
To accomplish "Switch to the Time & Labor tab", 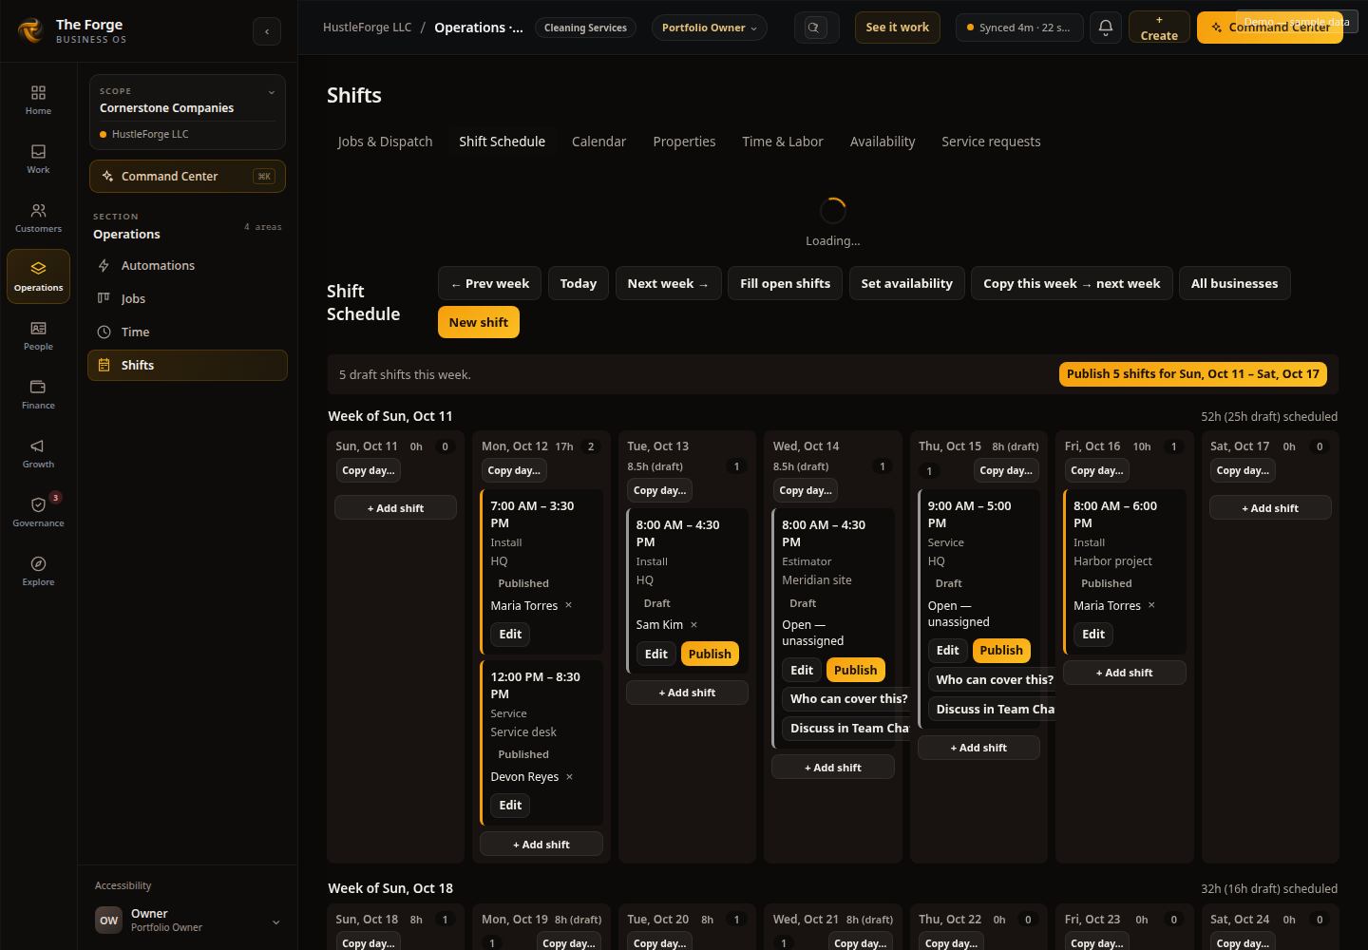I will pyautogui.click(x=783, y=142).
